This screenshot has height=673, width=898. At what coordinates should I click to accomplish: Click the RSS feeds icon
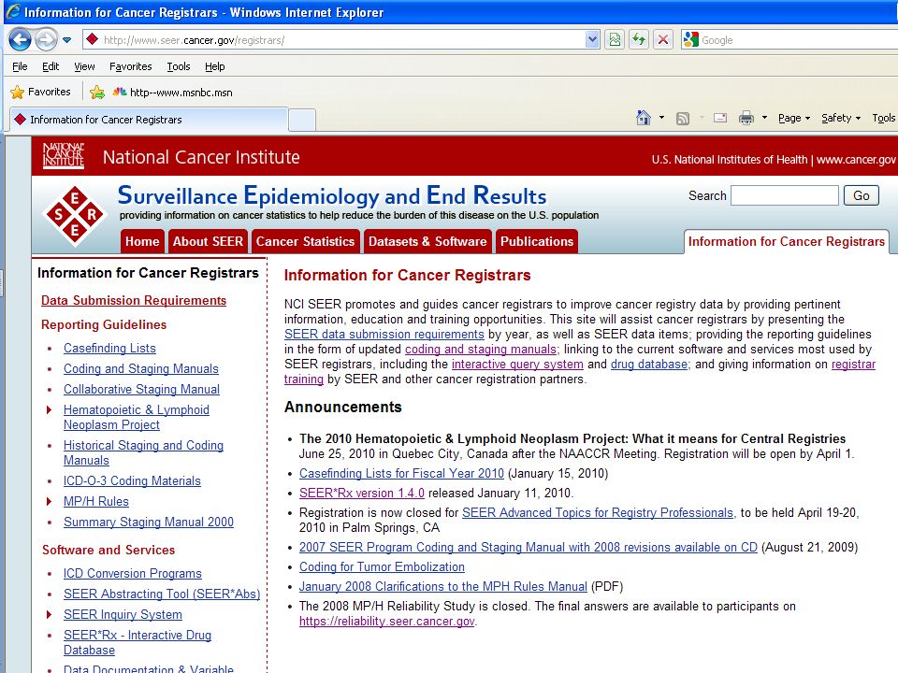683,119
